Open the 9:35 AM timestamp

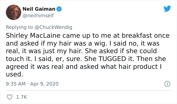point(16,84)
